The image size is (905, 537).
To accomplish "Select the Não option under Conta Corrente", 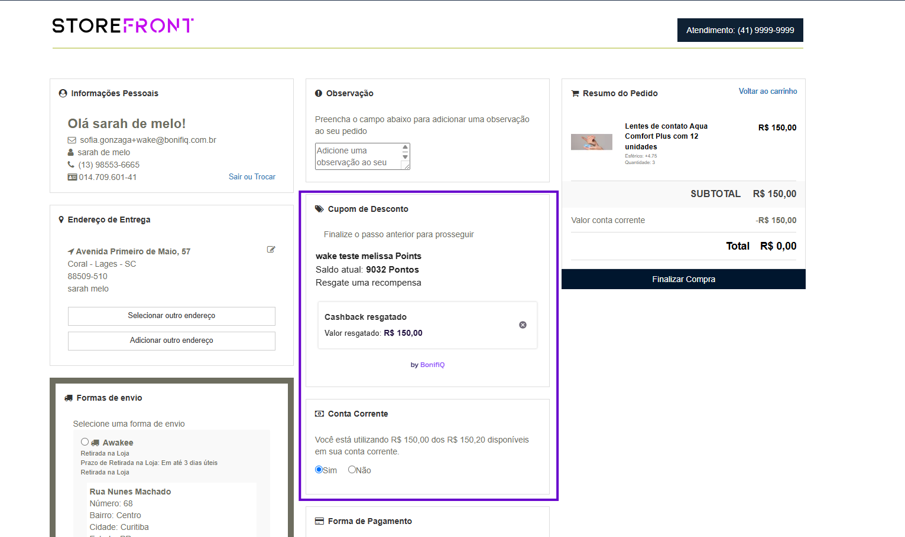I will click(x=352, y=469).
